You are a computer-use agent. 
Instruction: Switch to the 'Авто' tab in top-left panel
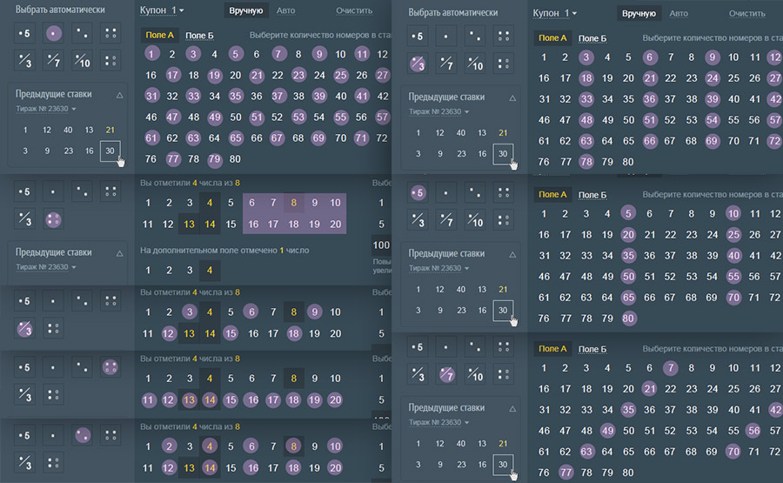click(284, 12)
